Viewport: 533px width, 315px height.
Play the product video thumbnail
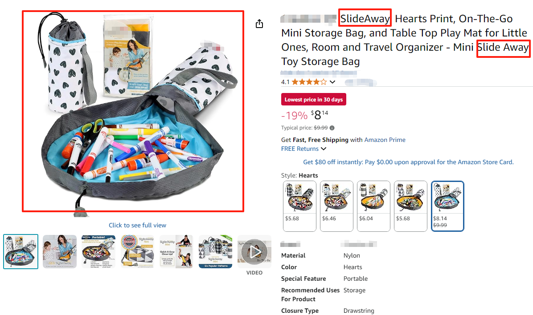(x=254, y=252)
